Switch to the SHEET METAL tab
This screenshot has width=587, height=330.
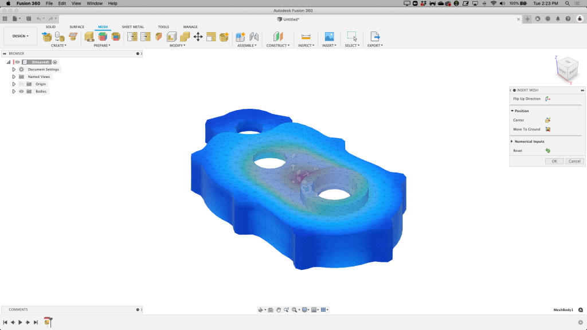(x=132, y=26)
